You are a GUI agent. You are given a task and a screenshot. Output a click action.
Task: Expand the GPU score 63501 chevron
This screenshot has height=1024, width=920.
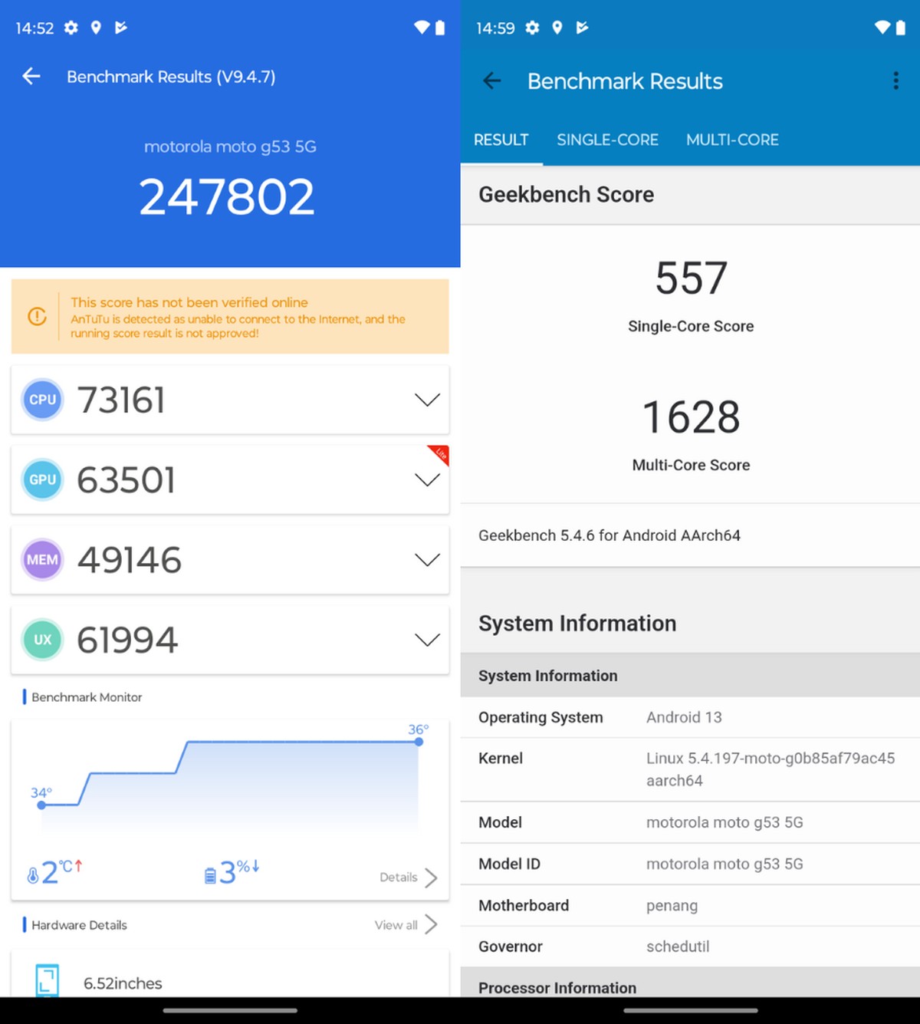click(x=427, y=480)
